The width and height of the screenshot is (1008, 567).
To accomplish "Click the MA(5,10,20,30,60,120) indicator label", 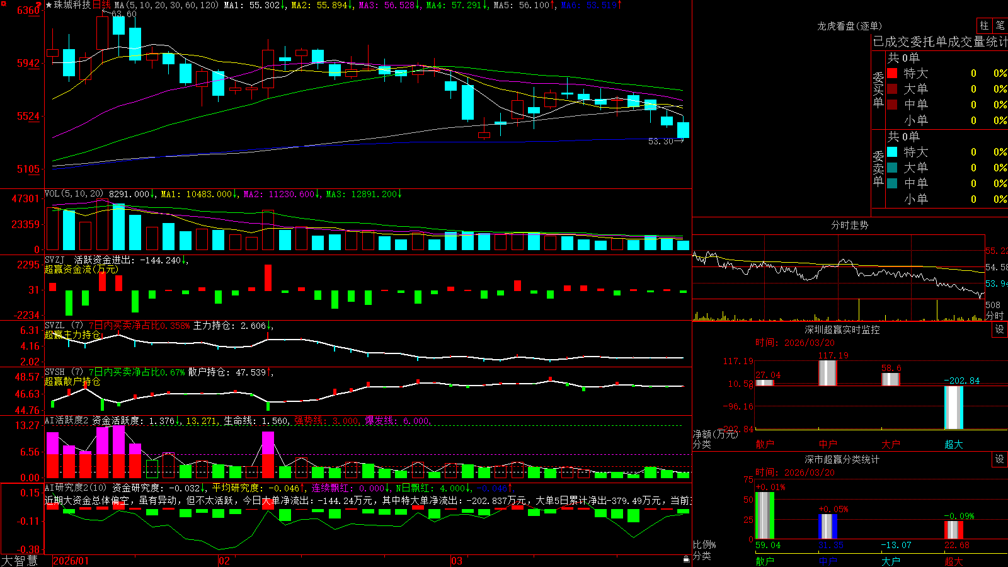I will [x=168, y=5].
